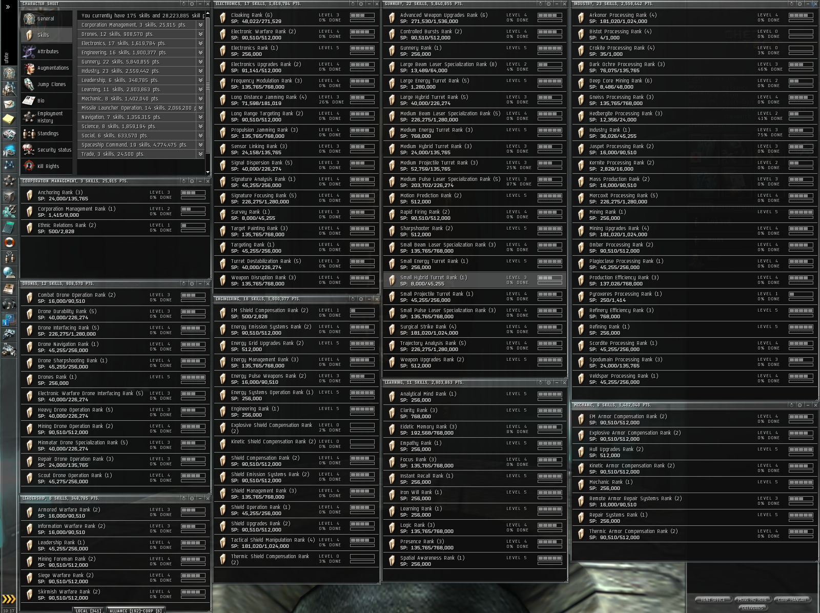Toggle the pin on the Engineering window
Viewport: 820px width, 613px height.
[x=353, y=299]
